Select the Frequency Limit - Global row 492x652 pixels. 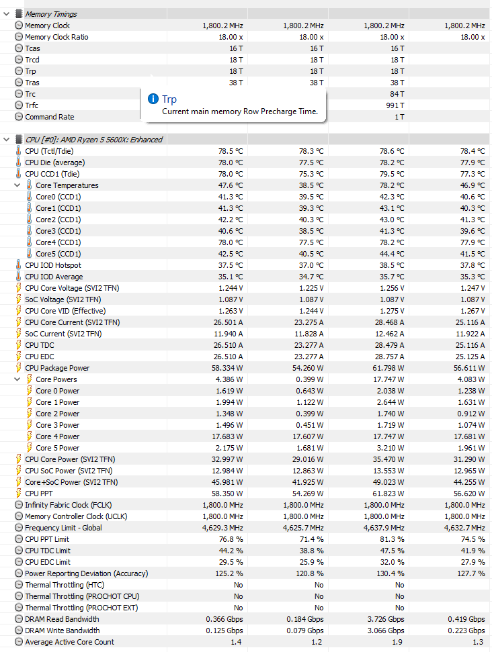click(246, 528)
